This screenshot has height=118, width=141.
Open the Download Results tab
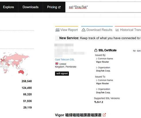tap(97, 30)
